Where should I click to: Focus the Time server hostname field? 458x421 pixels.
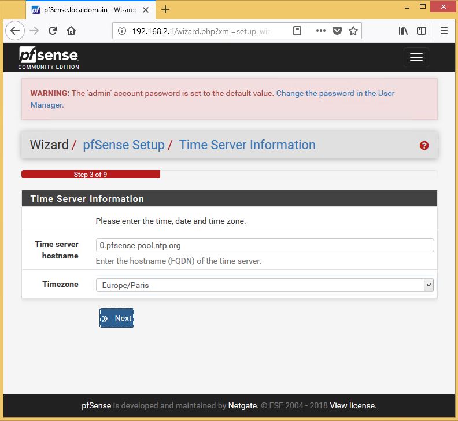pyautogui.click(x=265, y=245)
